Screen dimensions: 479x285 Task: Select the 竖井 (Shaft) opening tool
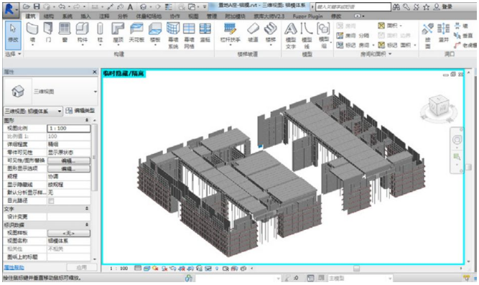tap(443, 33)
